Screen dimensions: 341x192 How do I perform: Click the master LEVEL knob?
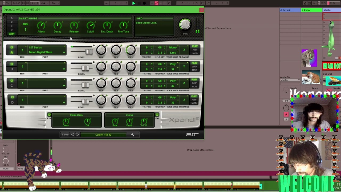click(x=185, y=25)
